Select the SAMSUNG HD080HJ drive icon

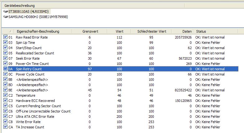[6, 17]
